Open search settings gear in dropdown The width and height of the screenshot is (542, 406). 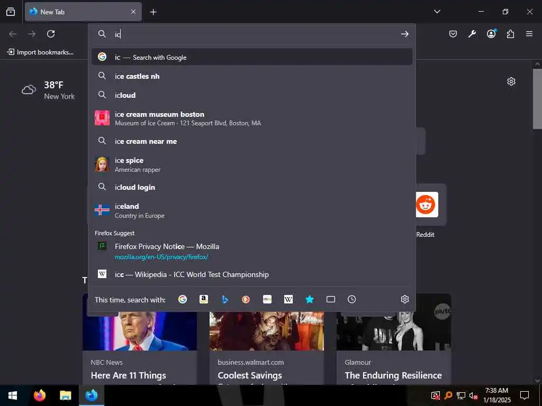pyautogui.click(x=405, y=299)
